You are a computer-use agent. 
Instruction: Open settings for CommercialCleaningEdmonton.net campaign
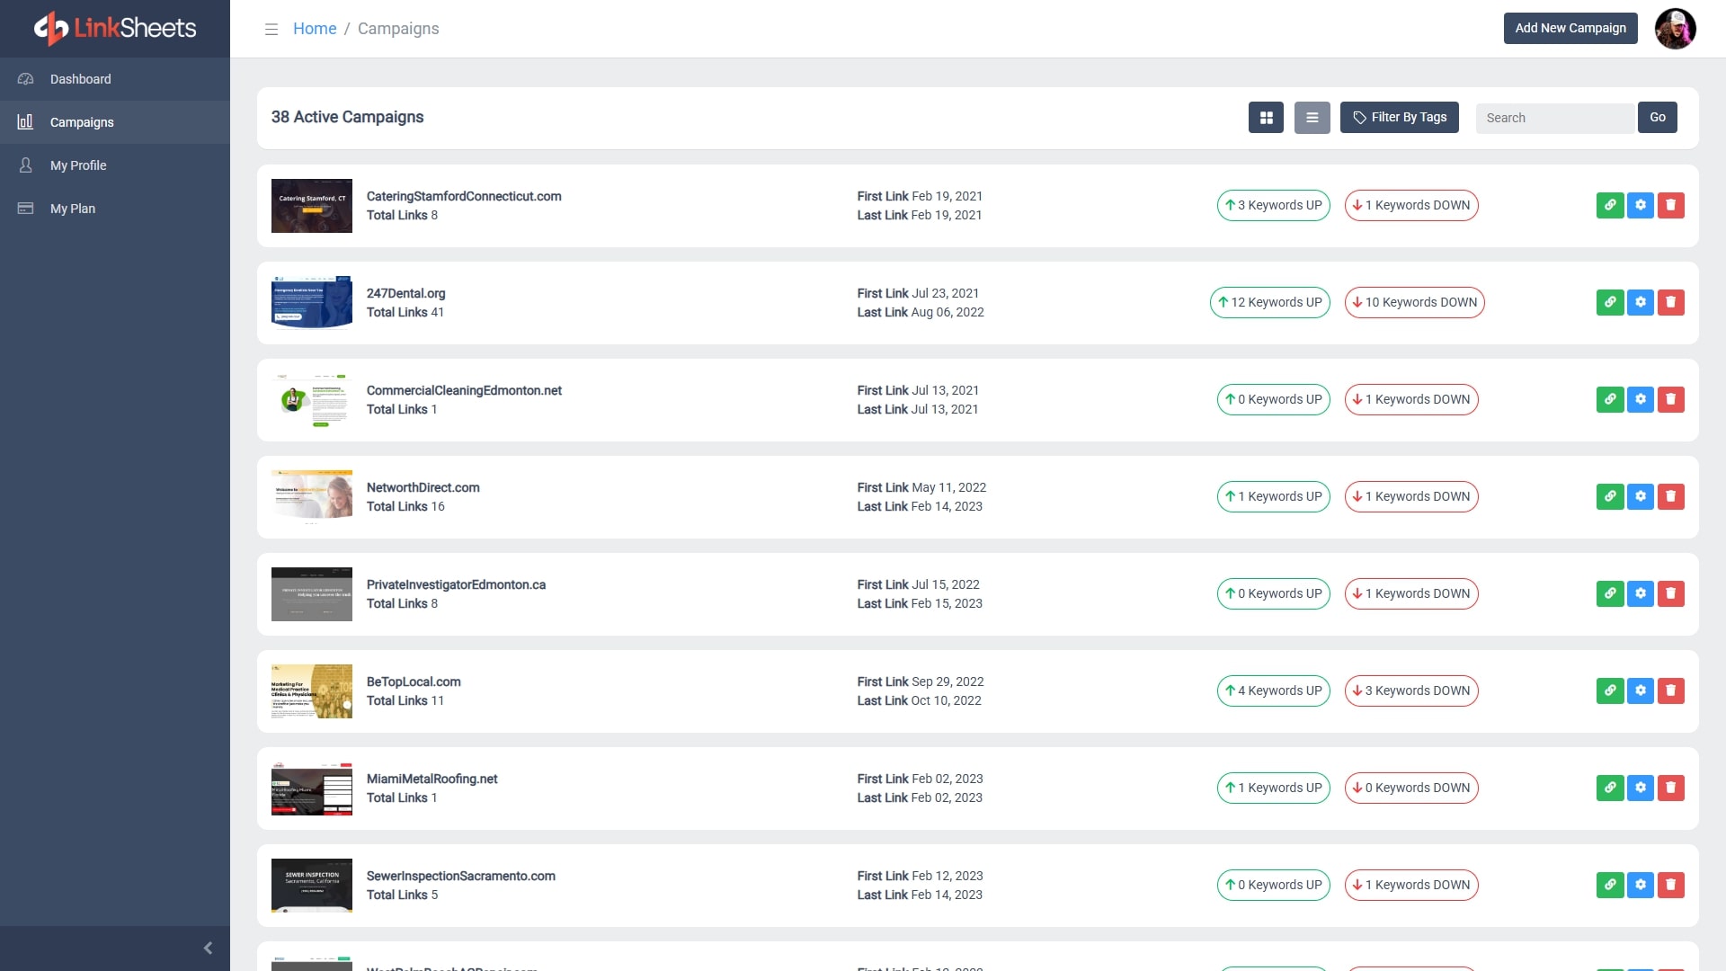pyautogui.click(x=1641, y=399)
